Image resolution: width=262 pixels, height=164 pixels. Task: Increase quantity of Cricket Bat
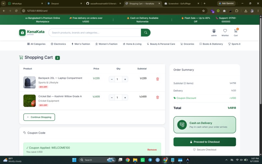tap(125, 97)
